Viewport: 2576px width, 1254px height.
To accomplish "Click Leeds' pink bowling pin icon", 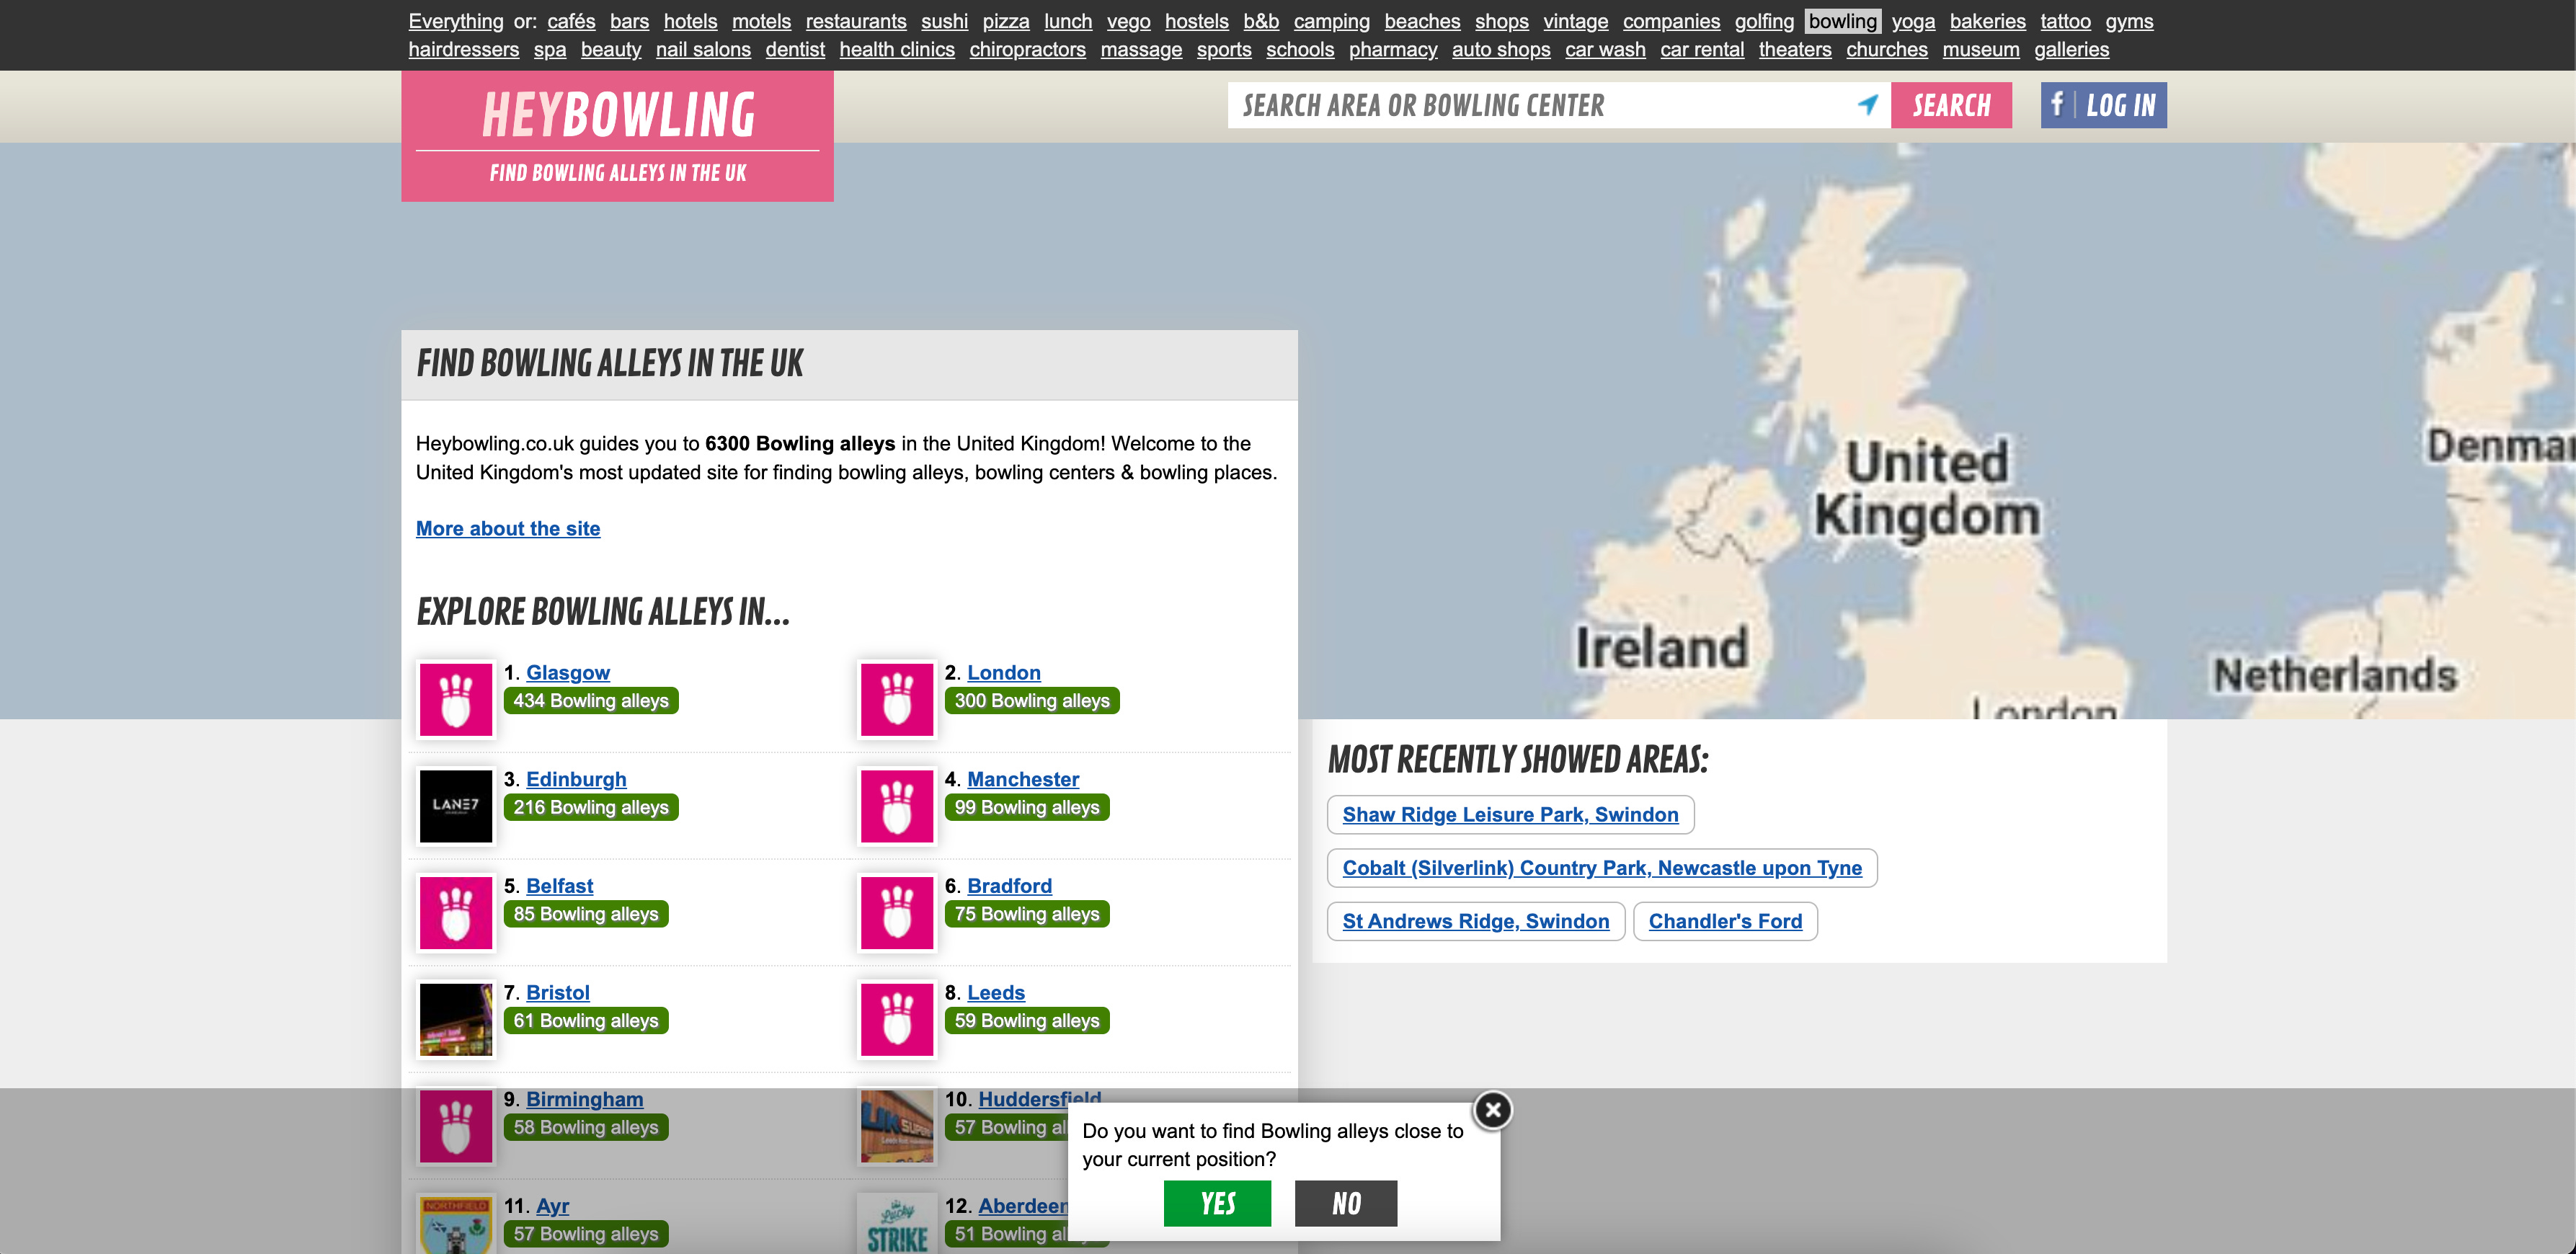I will tap(897, 1020).
